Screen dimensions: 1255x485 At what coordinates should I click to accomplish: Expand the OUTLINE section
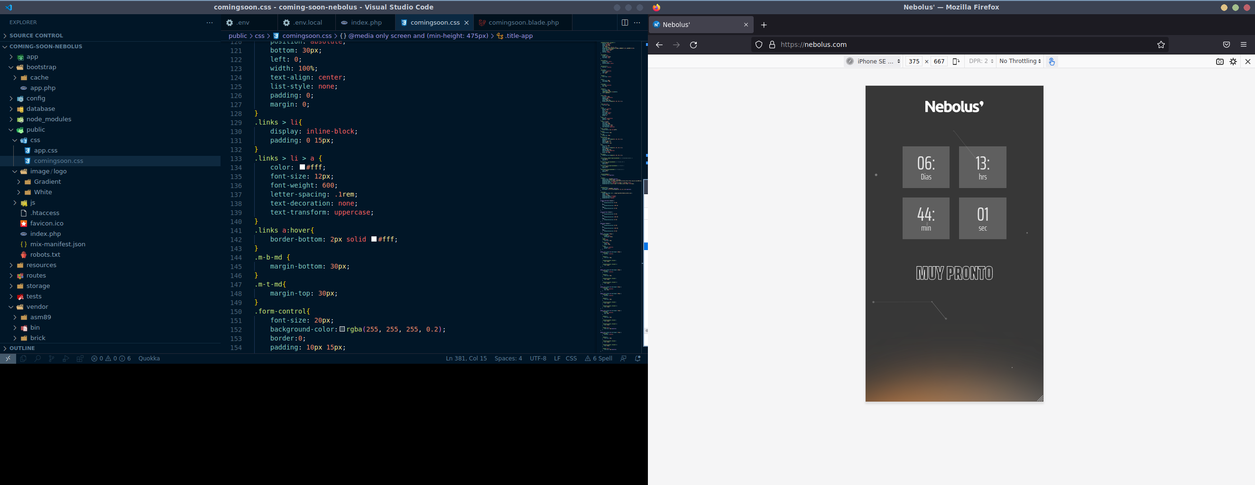(x=22, y=348)
